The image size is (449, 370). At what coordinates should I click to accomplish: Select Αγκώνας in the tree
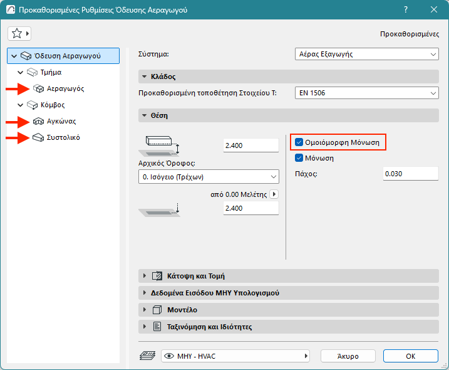61,121
